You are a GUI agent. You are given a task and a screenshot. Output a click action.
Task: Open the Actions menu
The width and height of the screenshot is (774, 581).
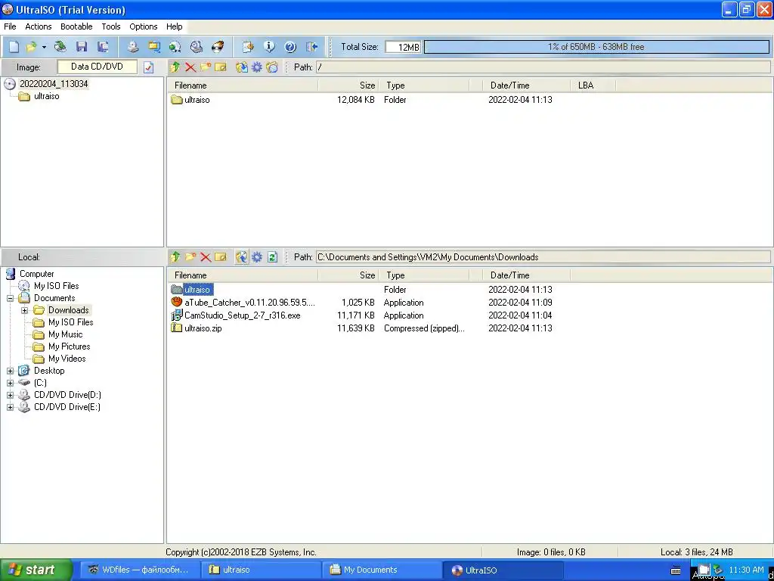[39, 26]
